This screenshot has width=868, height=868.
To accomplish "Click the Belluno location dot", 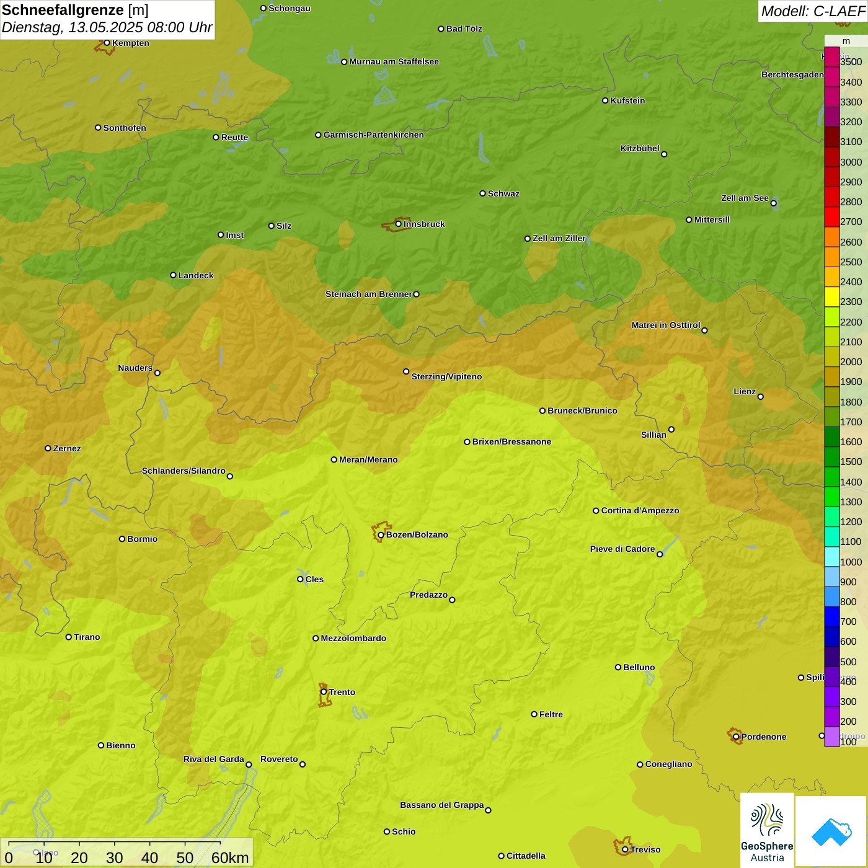I will pyautogui.click(x=618, y=667).
